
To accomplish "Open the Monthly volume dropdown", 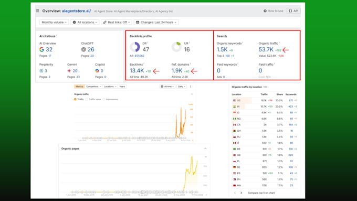I will tap(54, 23).
